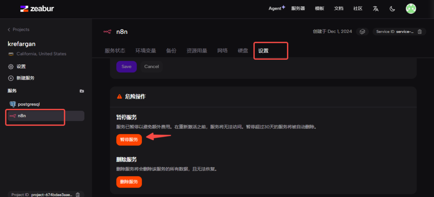The width and height of the screenshot is (434, 197).
Task: Switch to the 硬盘 tab
Action: click(243, 51)
